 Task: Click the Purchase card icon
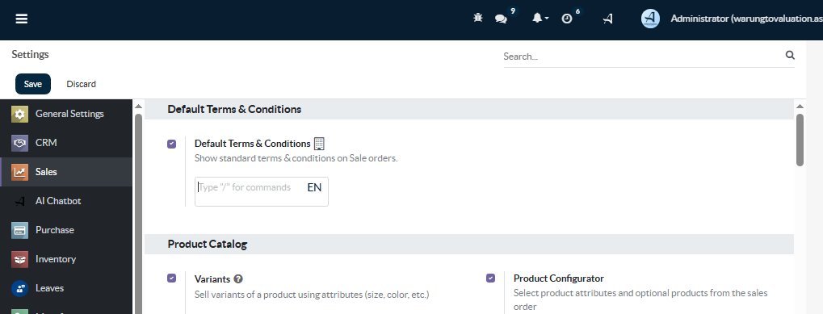click(19, 230)
